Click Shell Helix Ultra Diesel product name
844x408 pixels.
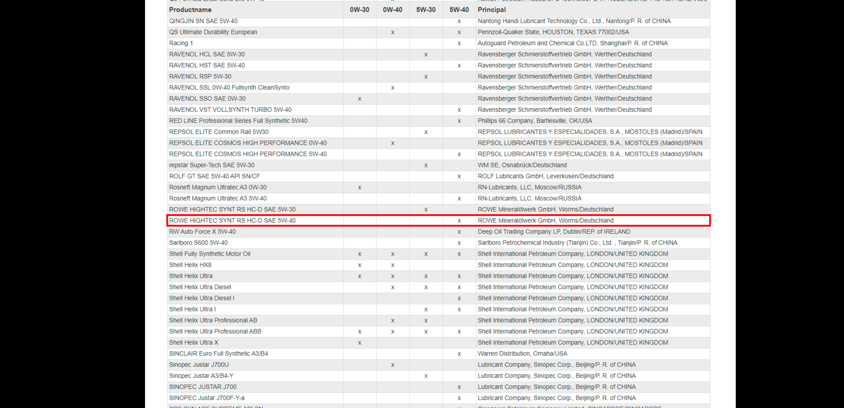pyautogui.click(x=200, y=287)
